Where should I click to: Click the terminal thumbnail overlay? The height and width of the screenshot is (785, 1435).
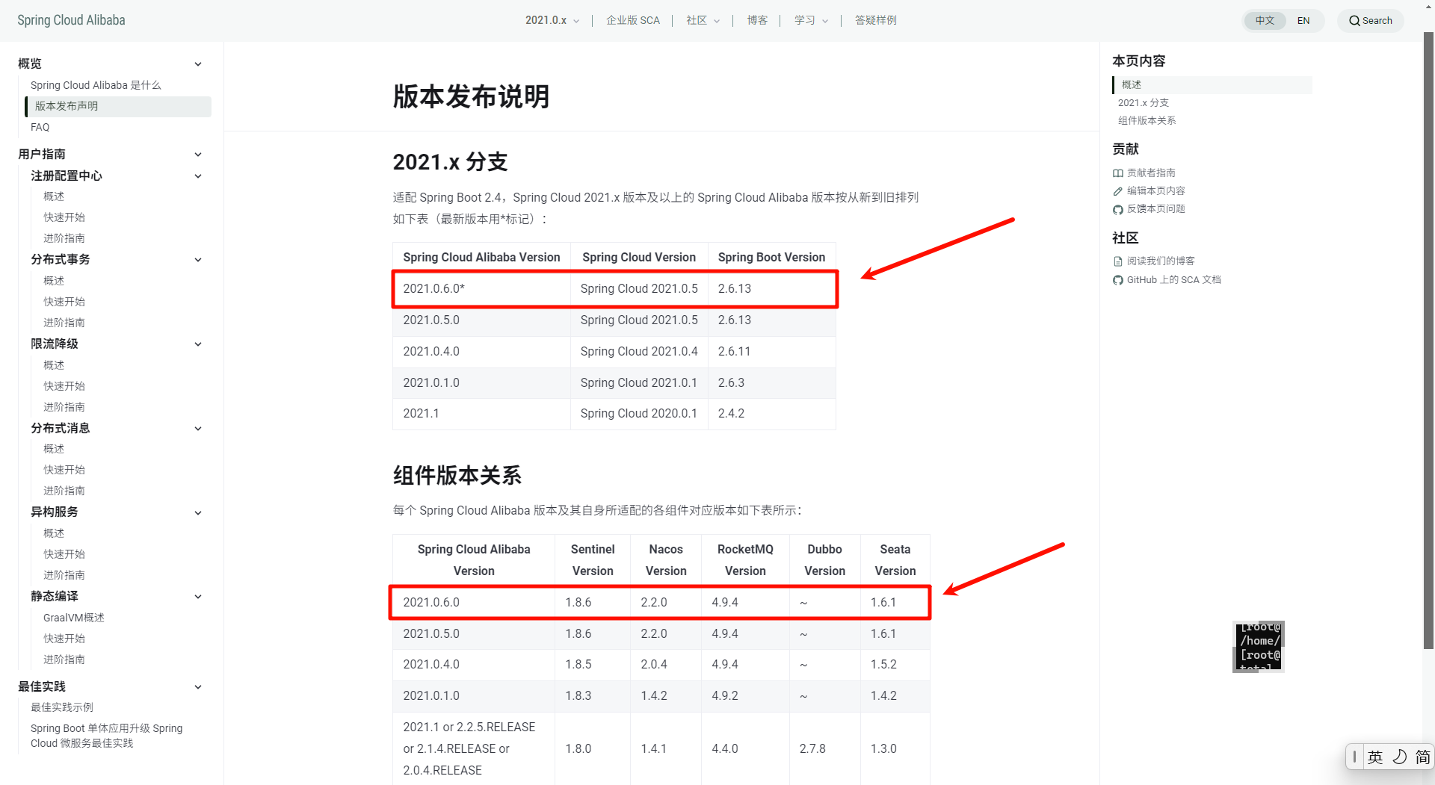pyautogui.click(x=1259, y=647)
